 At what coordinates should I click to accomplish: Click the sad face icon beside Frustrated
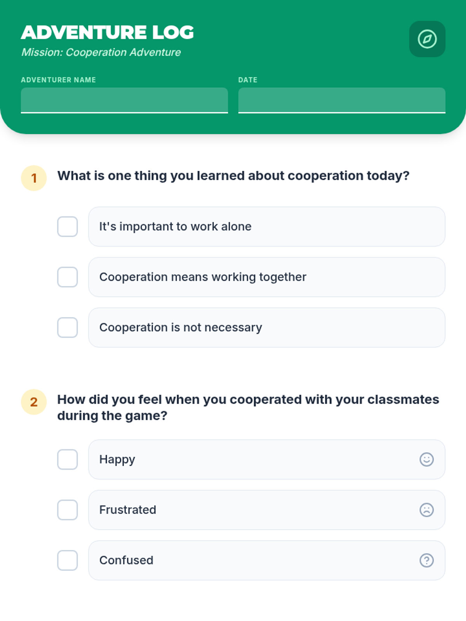click(x=426, y=510)
